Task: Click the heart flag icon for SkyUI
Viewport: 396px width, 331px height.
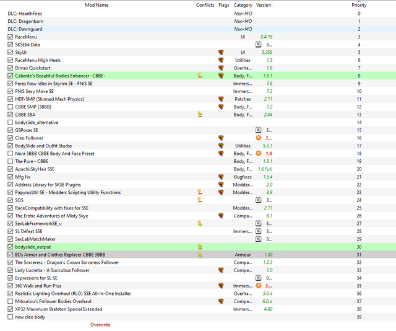Action: (221, 53)
